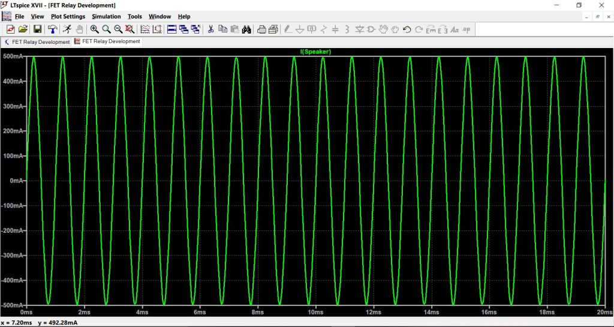Click the -500mA vertical axis label
The image size is (614, 327).
(12, 305)
